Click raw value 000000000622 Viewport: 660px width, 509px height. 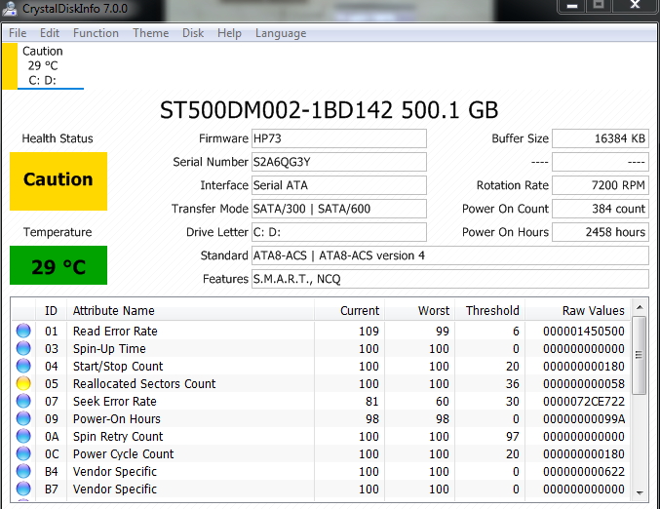[x=584, y=472]
